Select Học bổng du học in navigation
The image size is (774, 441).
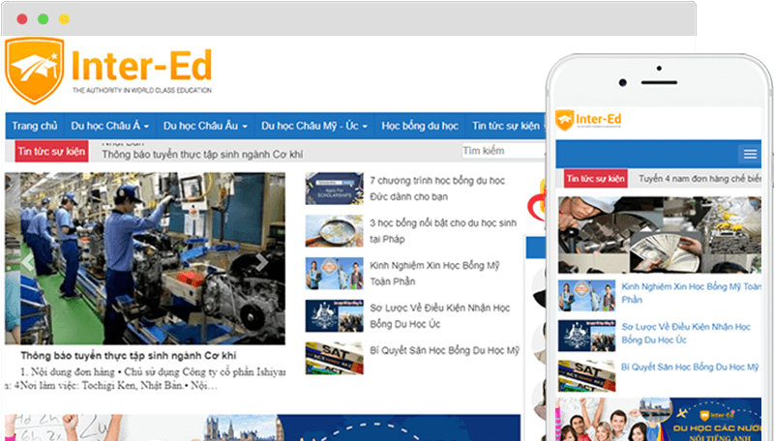[x=420, y=127]
